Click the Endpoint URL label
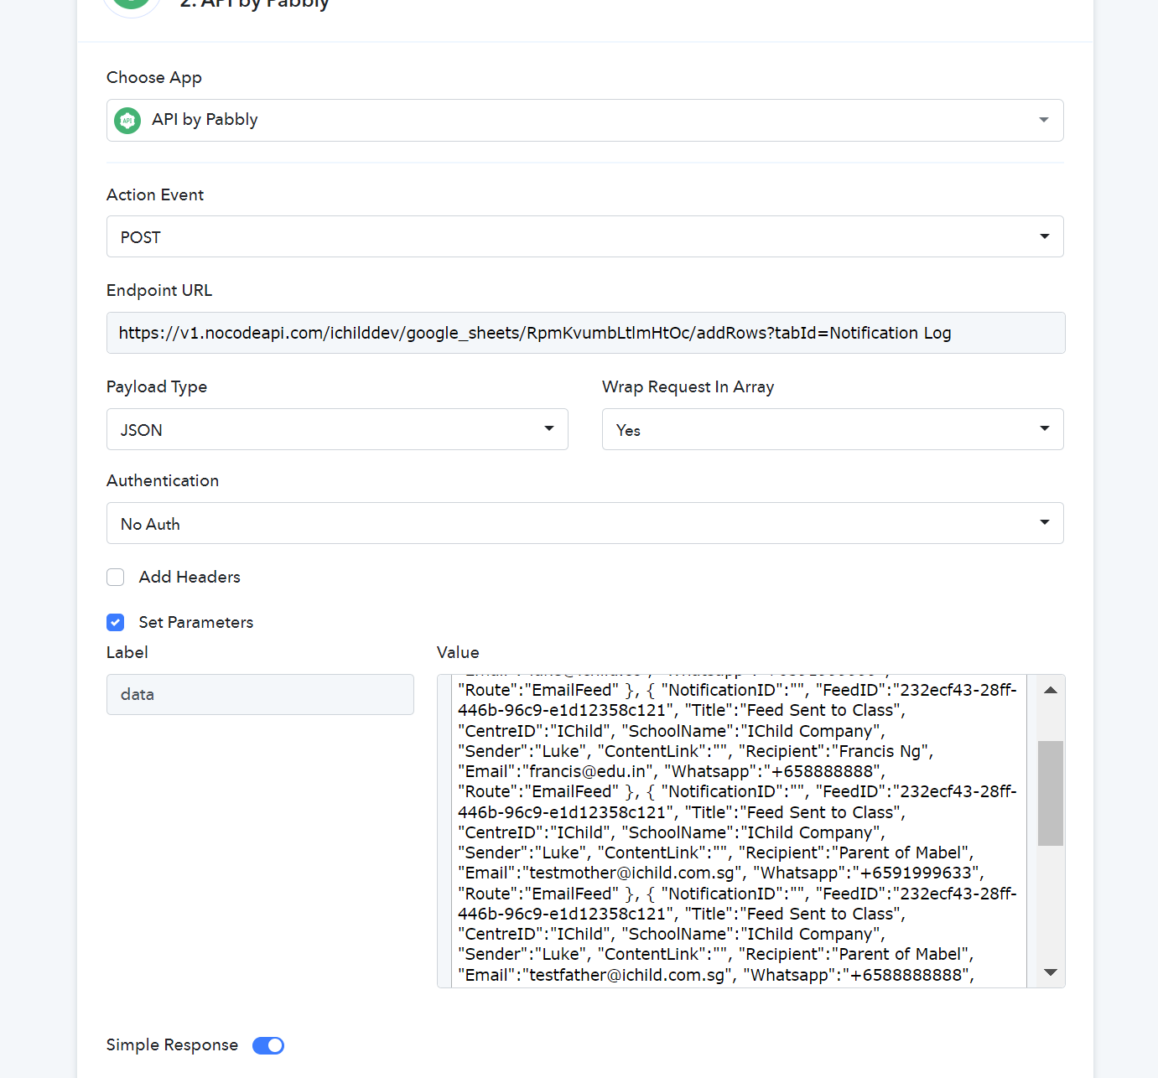The height and width of the screenshot is (1078, 1158). tap(159, 290)
